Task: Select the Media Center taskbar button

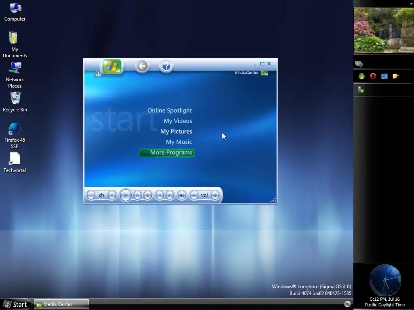Action: (x=61, y=304)
